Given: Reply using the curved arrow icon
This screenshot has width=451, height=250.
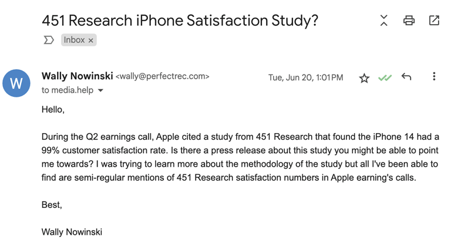Looking at the screenshot, I should click(406, 77).
